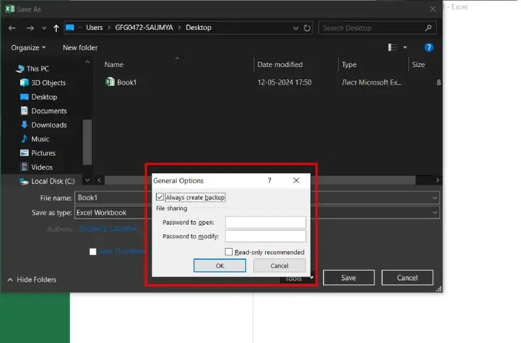Sort files by Name column

coord(114,64)
